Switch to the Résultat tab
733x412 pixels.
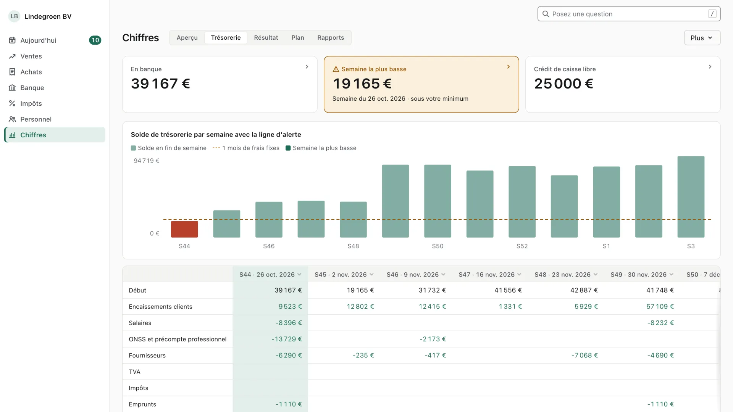(x=266, y=38)
